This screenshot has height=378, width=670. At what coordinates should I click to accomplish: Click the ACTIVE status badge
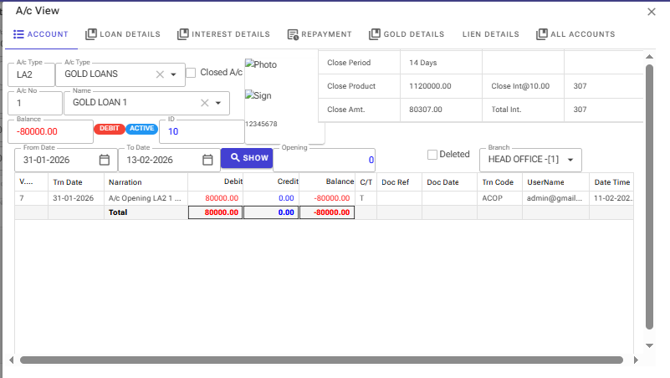point(141,129)
